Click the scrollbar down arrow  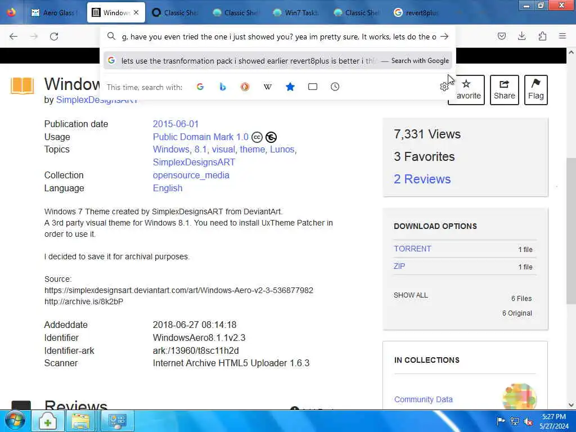coord(571,404)
